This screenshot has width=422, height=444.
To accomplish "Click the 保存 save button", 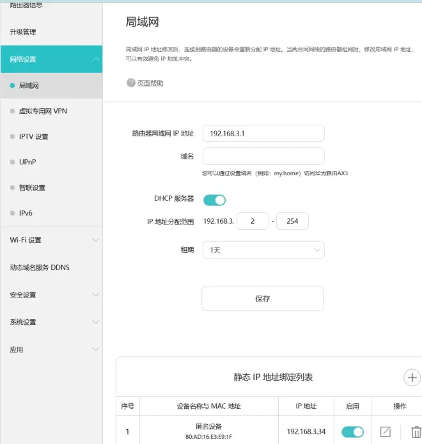I will [x=263, y=299].
